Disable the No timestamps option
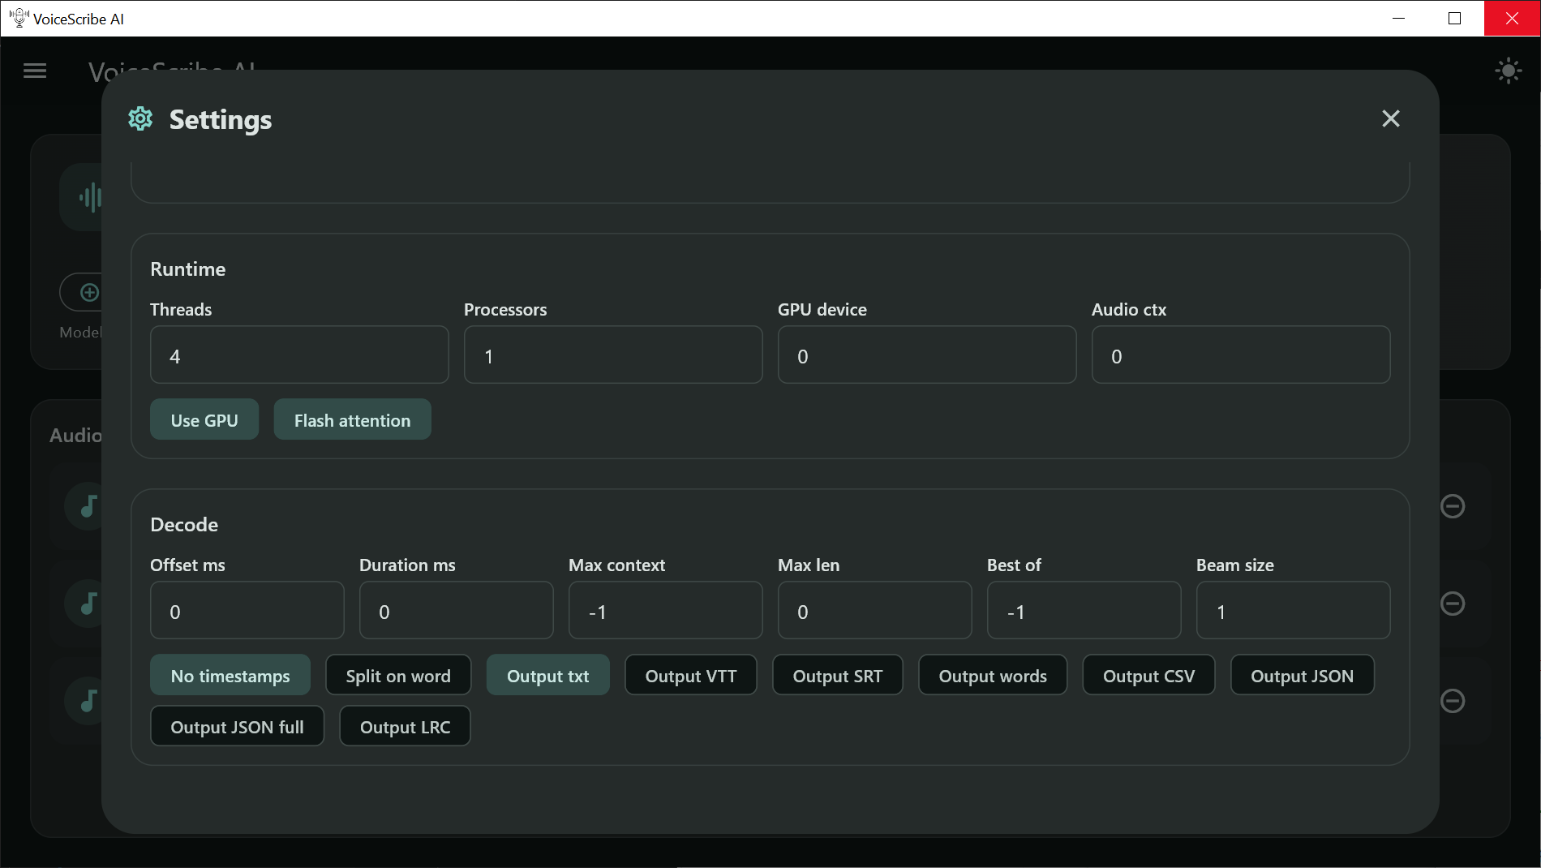Viewport: 1541px width, 868px height. click(x=230, y=675)
